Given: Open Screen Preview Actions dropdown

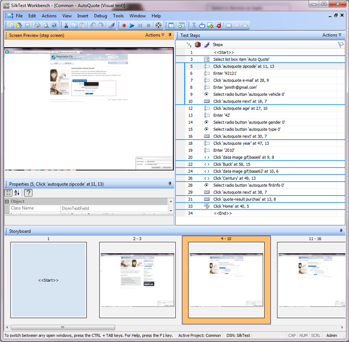Looking at the screenshot, I should coord(155,35).
